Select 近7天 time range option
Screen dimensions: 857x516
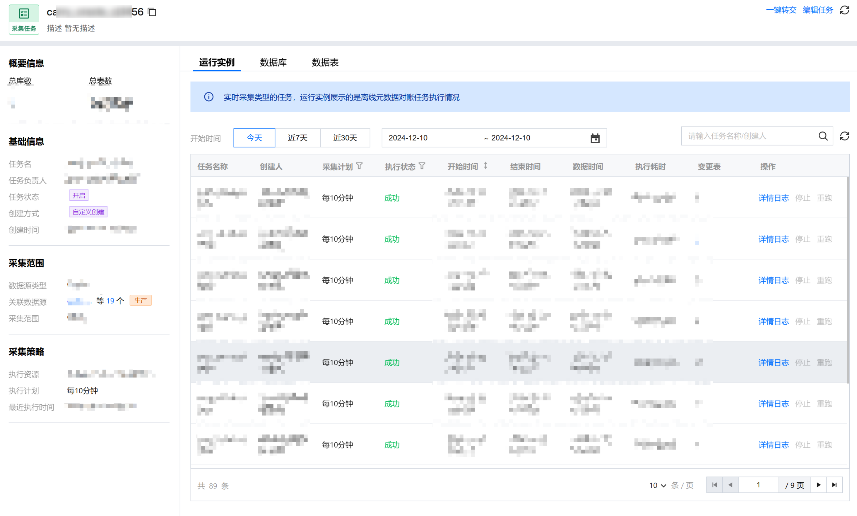click(297, 138)
